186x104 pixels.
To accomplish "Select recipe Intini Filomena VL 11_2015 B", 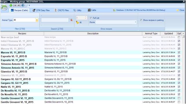I will [17, 41].
